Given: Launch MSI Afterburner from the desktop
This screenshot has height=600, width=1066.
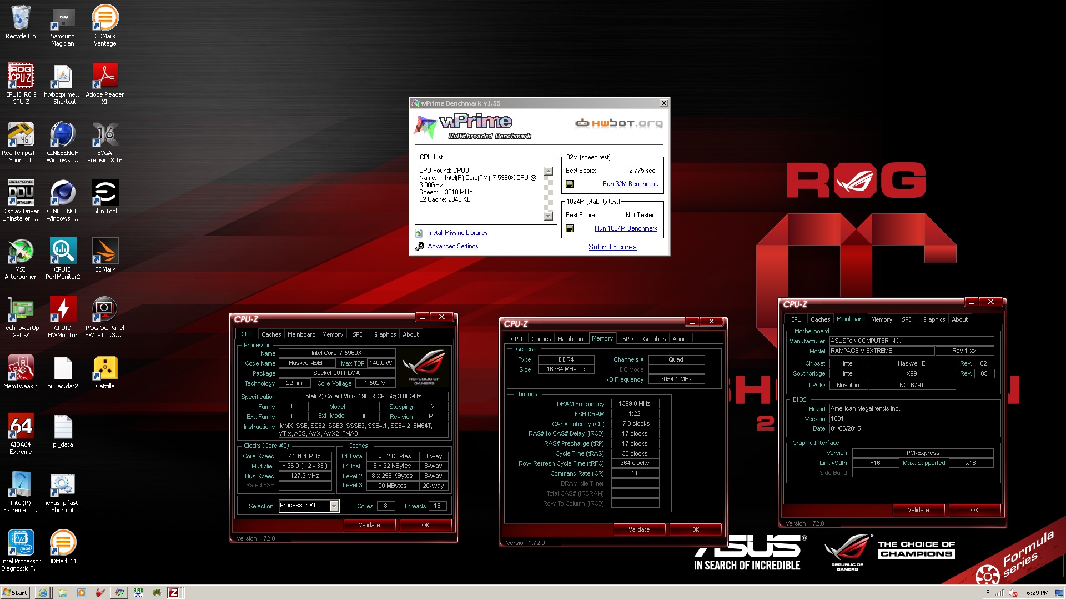Looking at the screenshot, I should pos(21,259).
